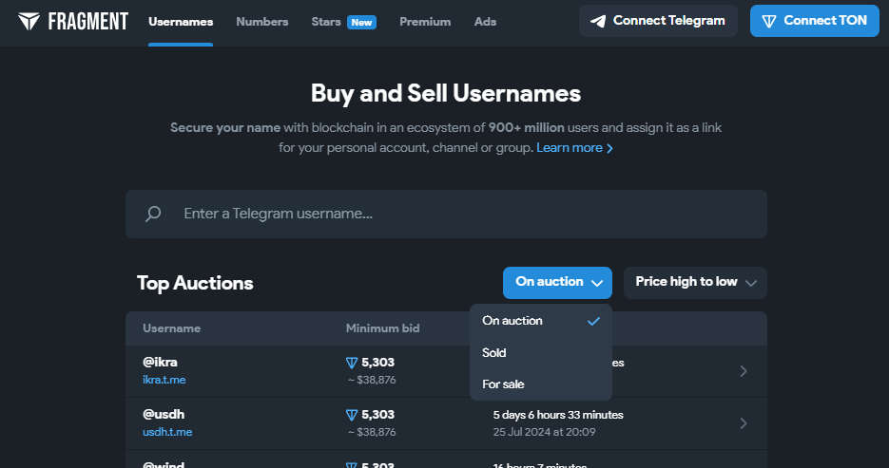
Task: Open the Price high to low sort dropdown
Action: (695, 282)
